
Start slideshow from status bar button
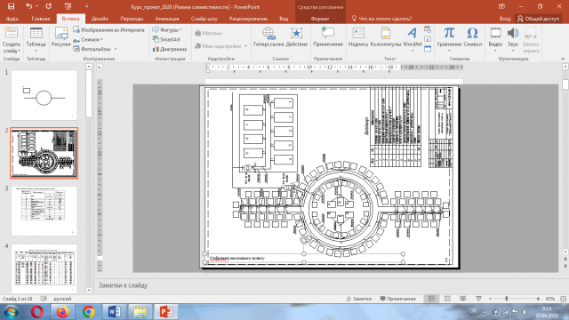[x=478, y=299]
